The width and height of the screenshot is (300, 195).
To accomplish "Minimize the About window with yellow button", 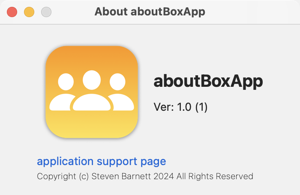I will pos(29,12).
